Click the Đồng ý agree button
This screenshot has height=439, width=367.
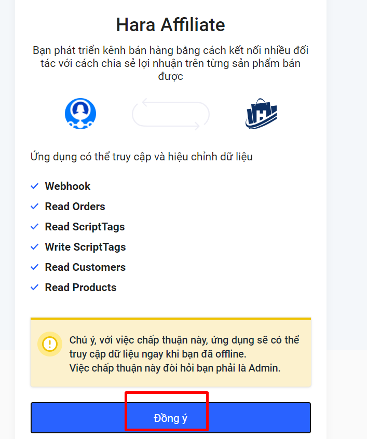point(171,418)
